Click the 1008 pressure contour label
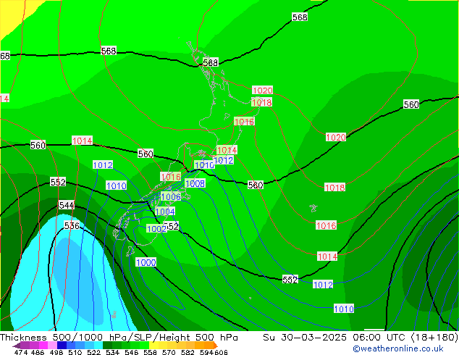This screenshot has width=459, height=355. coord(195,183)
